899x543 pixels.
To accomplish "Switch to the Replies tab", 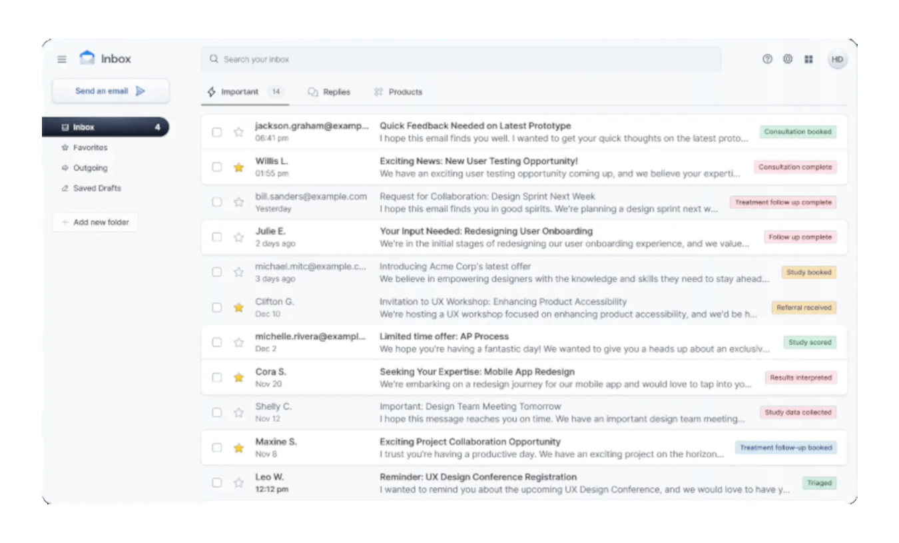I will point(329,92).
